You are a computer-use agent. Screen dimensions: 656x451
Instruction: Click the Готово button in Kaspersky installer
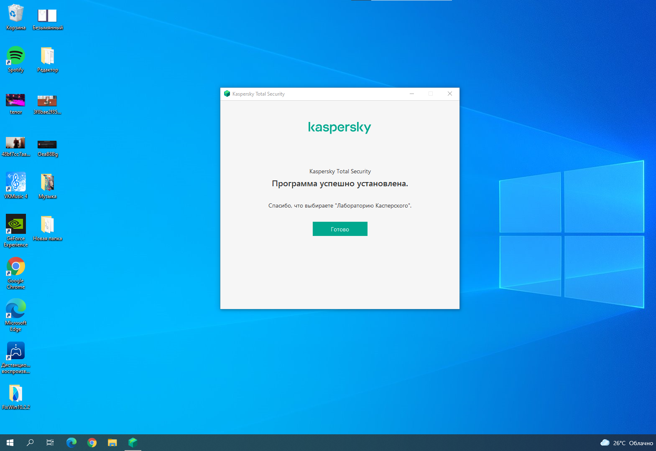tap(340, 229)
